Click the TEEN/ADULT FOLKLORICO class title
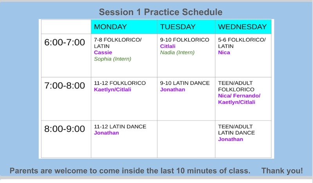This screenshot has width=313, height=183. point(236,86)
